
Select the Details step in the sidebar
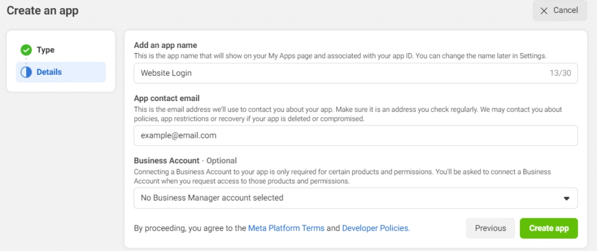[x=49, y=72]
